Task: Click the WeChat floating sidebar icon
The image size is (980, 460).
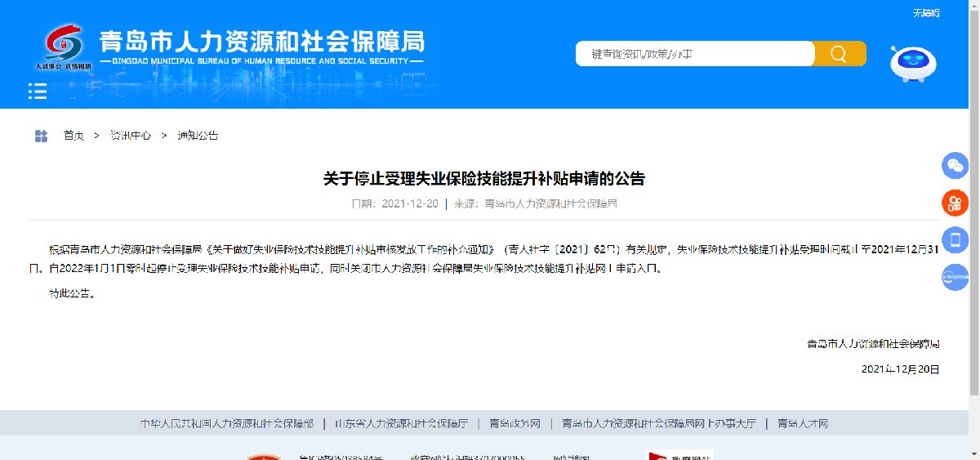Action: [954, 166]
